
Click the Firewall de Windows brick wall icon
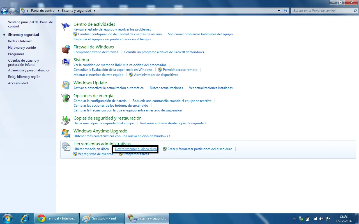tap(66, 49)
